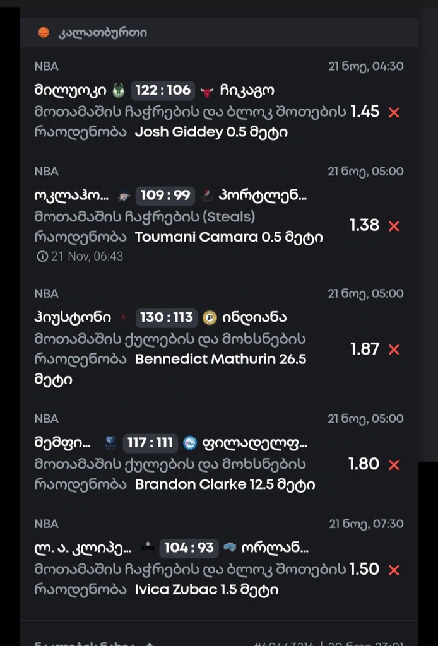This screenshot has height=646, width=438.
Task: Click the red X next to odds 1.45
Action: point(394,112)
